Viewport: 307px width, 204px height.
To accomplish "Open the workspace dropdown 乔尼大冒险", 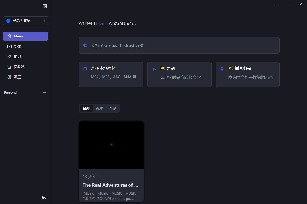I will coord(26,21).
